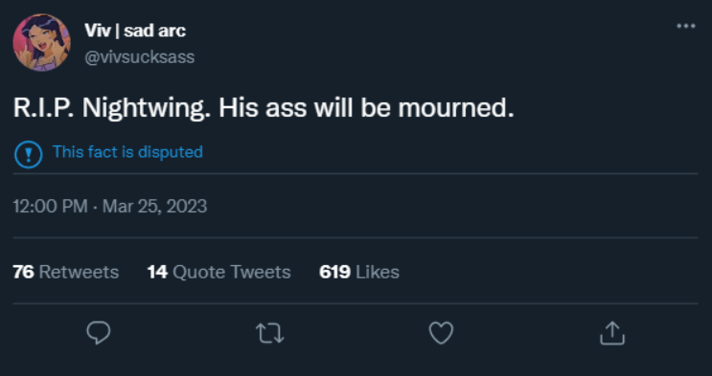
Task: See who gave the 619 Likes
Action: [x=359, y=272]
